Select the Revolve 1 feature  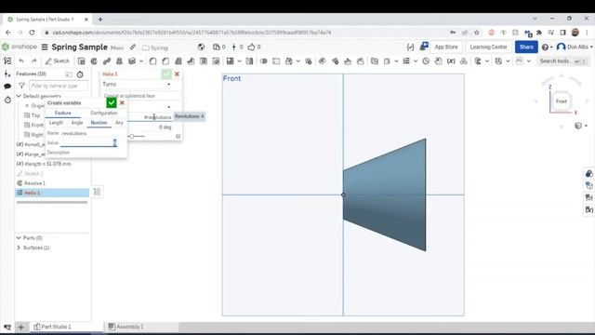tap(52, 183)
